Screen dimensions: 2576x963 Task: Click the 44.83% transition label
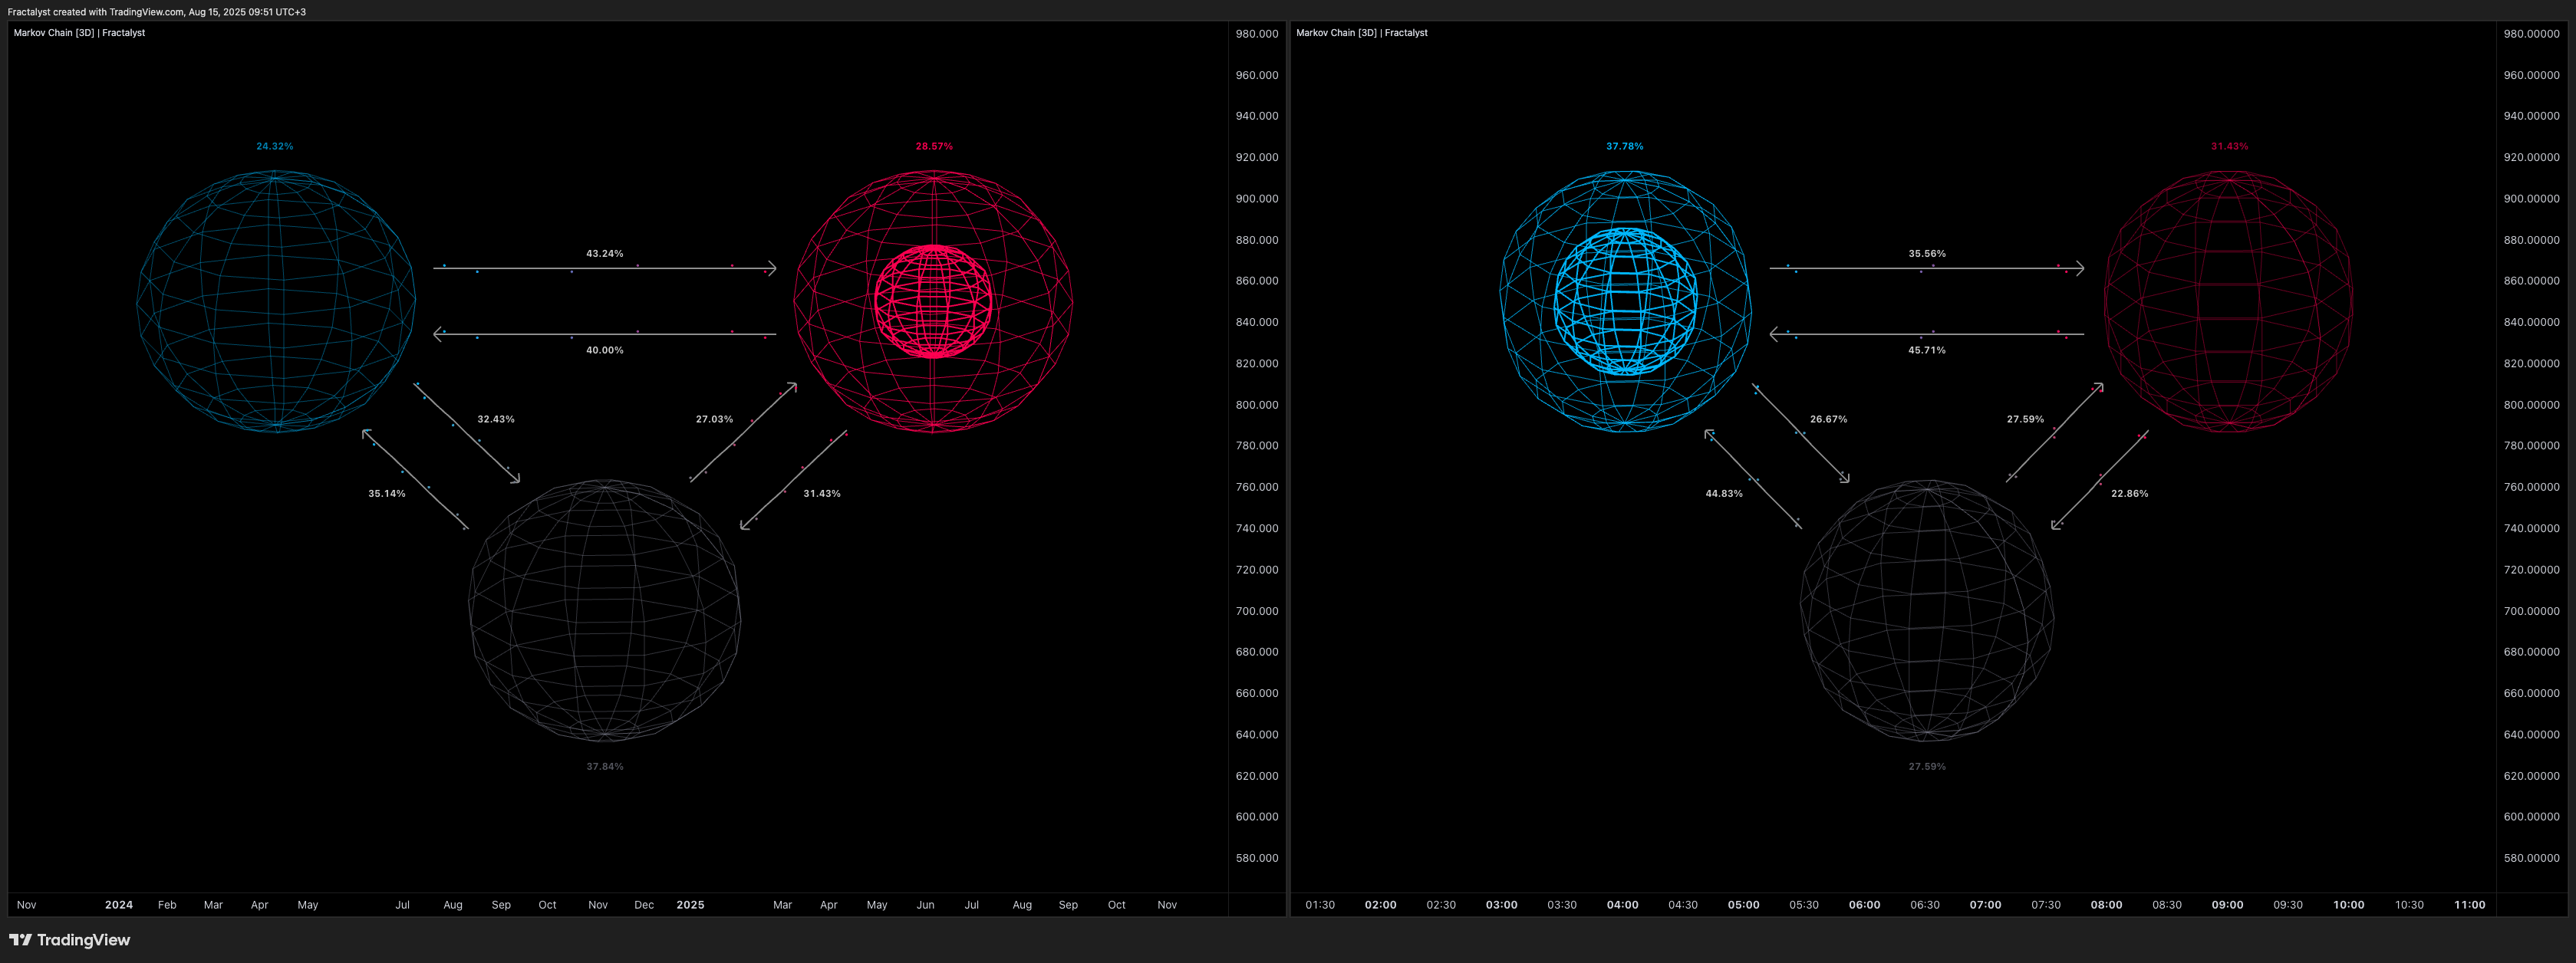[1724, 494]
